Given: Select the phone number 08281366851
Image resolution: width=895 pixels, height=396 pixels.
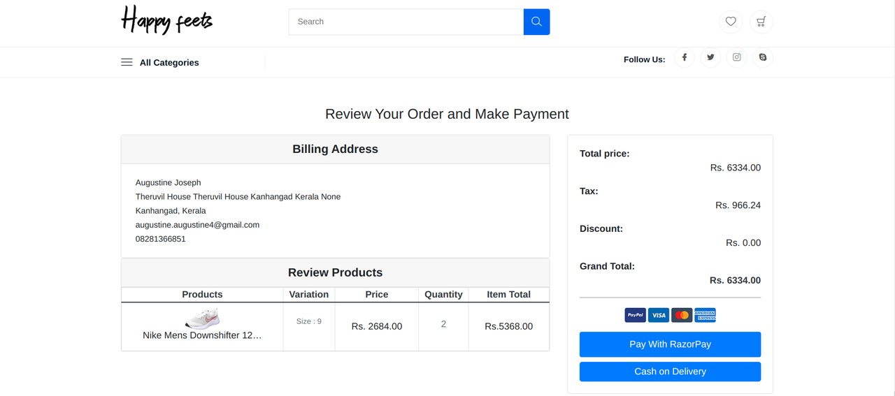Looking at the screenshot, I should tap(161, 239).
